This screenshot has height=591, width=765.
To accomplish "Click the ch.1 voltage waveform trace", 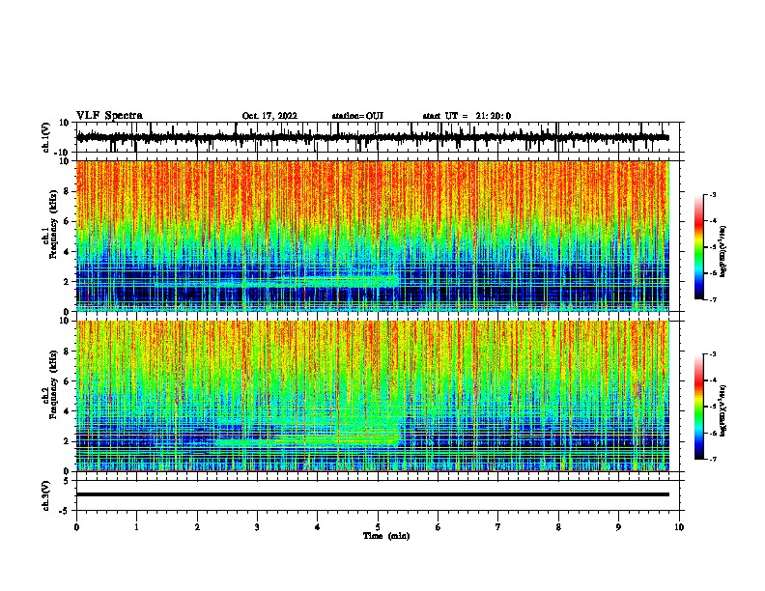I will click(373, 137).
